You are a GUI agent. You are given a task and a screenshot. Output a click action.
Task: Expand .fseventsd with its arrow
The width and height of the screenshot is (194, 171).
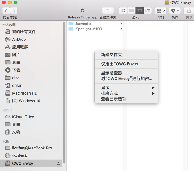tap(121, 23)
